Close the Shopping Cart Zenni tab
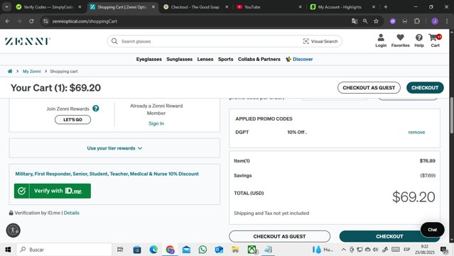The width and height of the screenshot is (454, 256). 153,7
